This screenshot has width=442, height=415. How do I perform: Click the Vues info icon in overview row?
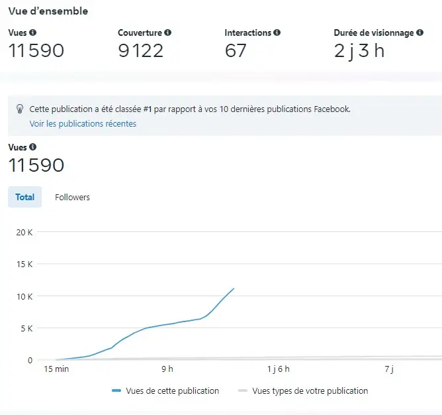[33, 32]
